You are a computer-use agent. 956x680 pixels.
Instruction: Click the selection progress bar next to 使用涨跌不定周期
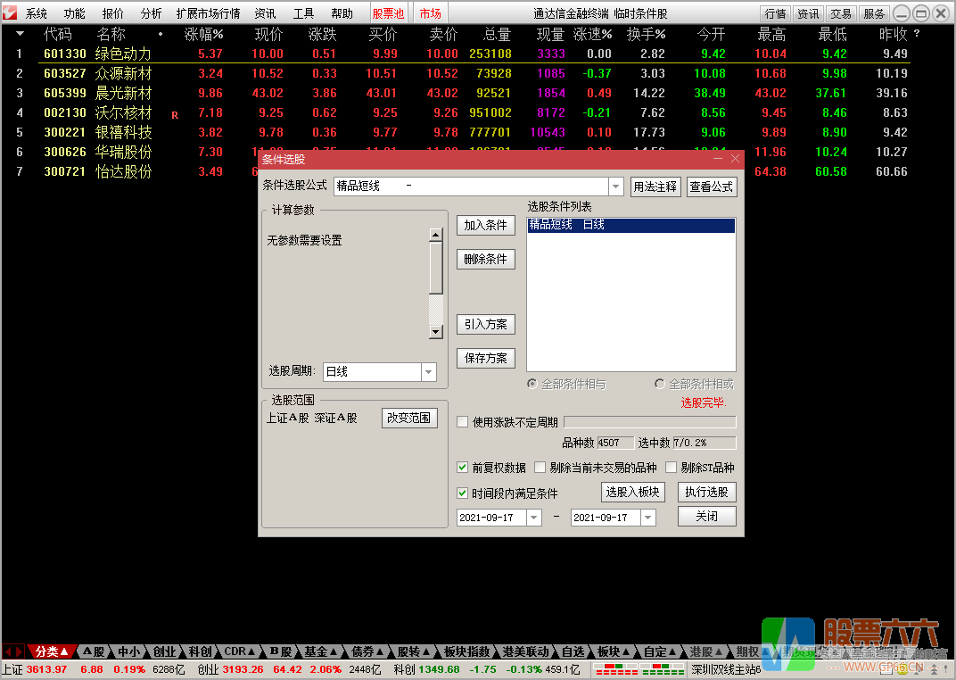650,422
